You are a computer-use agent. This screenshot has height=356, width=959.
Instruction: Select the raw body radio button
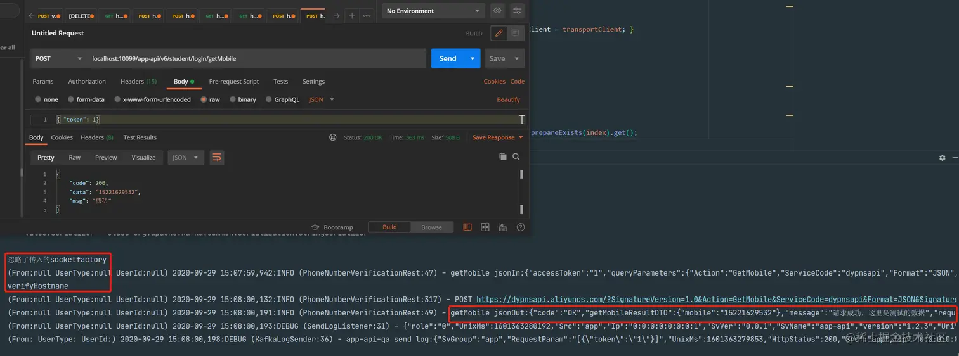[204, 99]
